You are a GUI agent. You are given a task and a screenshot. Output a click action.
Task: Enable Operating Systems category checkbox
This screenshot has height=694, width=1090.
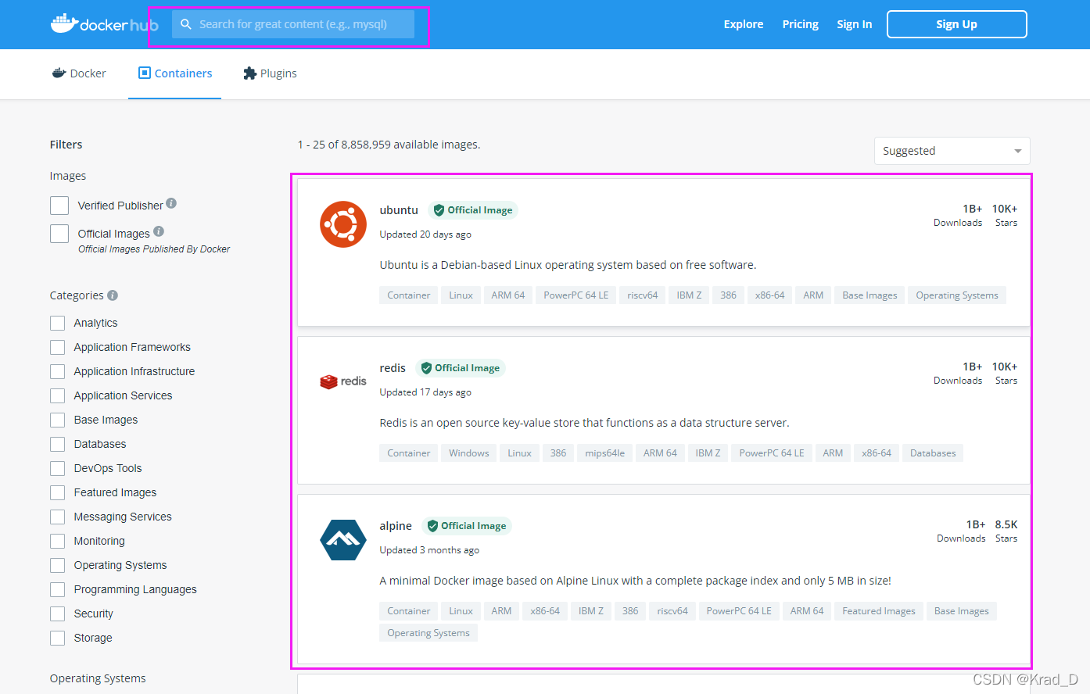(x=57, y=565)
